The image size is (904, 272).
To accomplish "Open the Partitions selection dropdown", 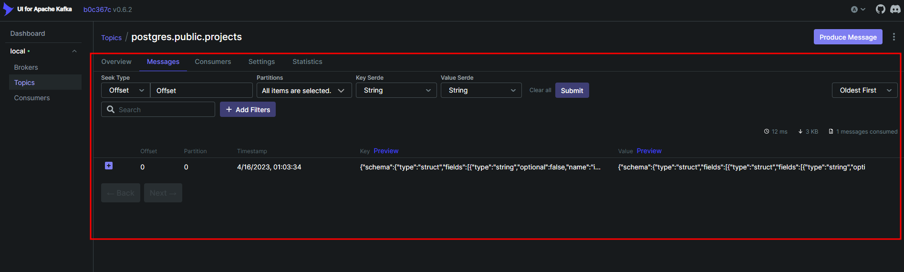I will (x=304, y=90).
